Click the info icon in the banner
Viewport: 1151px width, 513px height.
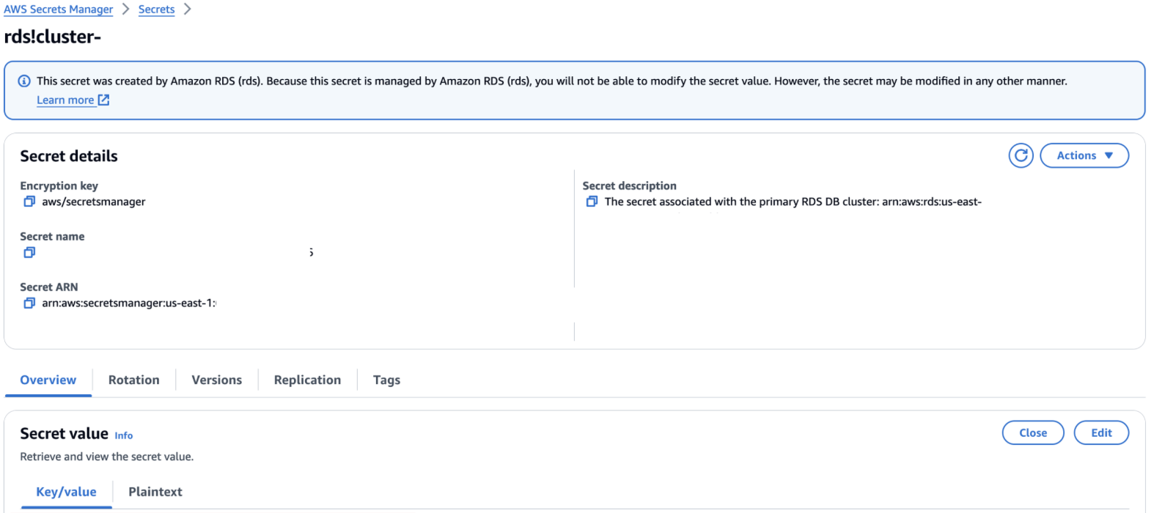24,81
